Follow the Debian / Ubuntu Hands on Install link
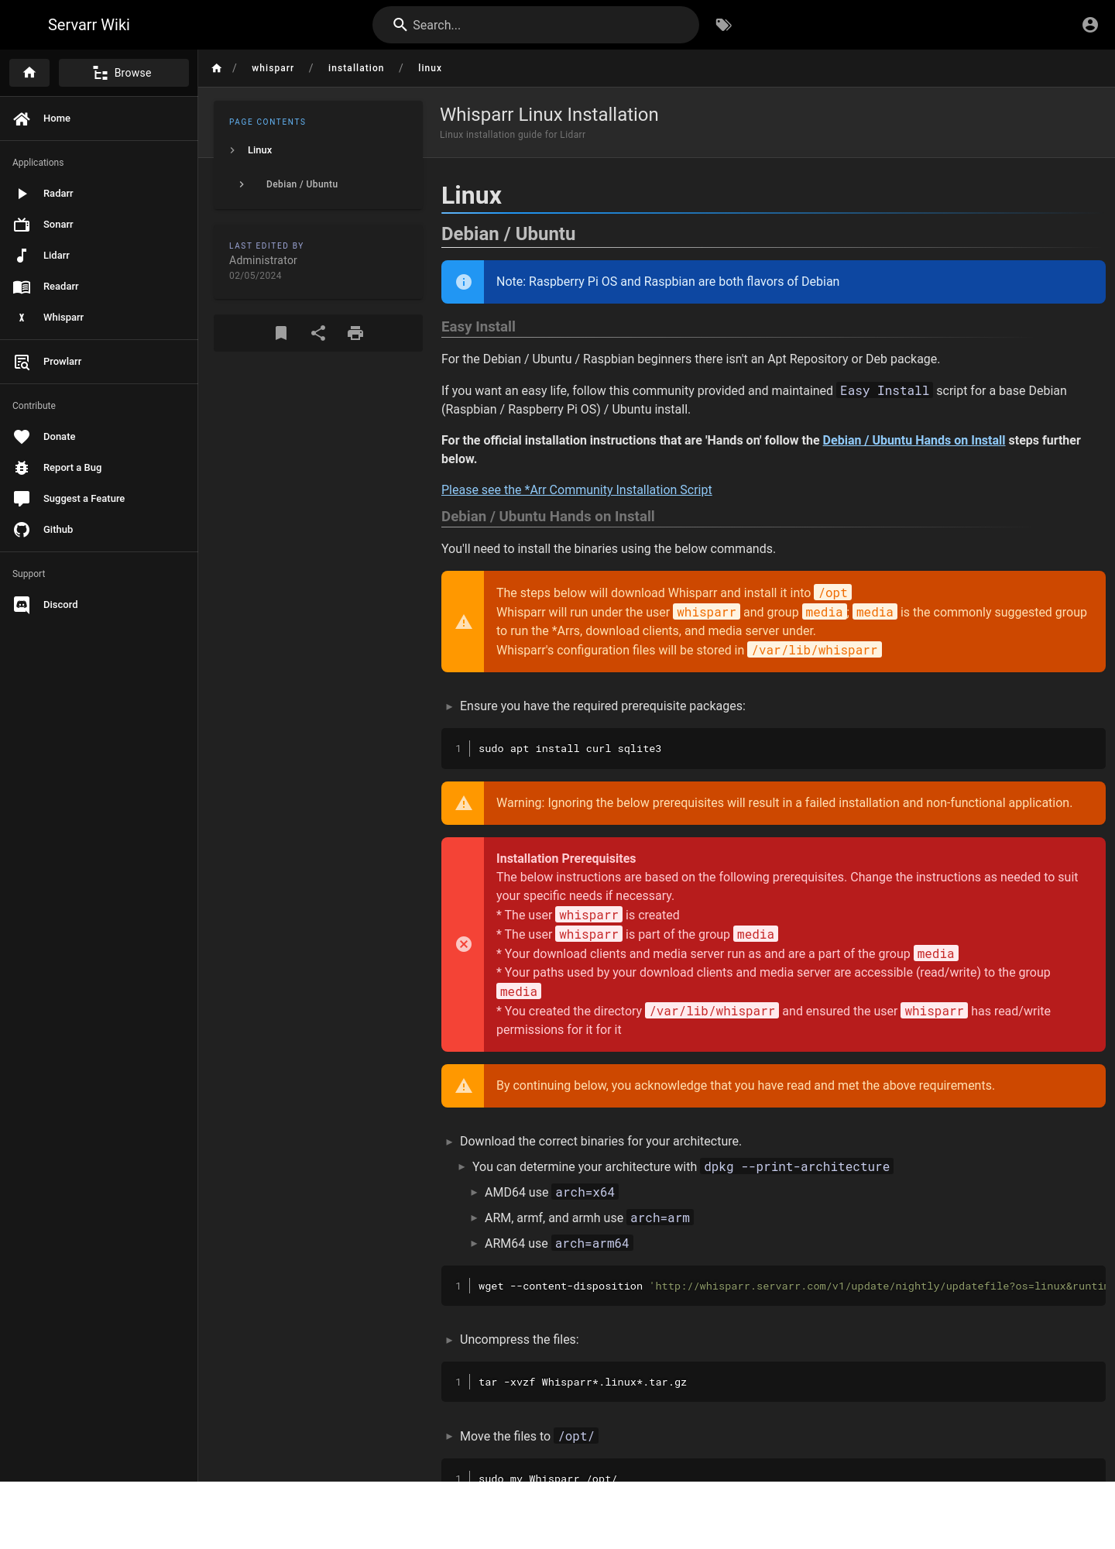The height and width of the screenshot is (1549, 1115). [x=914, y=440]
